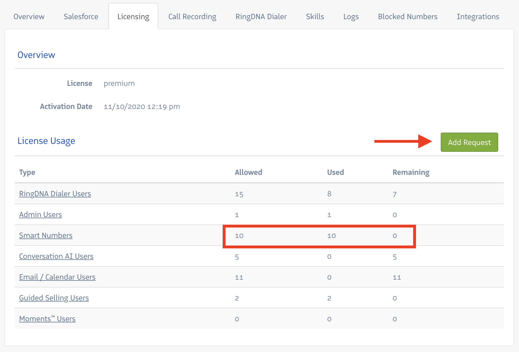Go to the Call Recording tab
The width and height of the screenshot is (519, 352).
(x=192, y=17)
